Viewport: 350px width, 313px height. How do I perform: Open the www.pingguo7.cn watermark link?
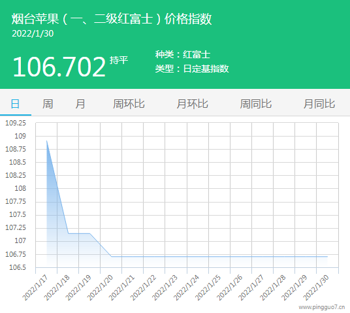coord(322,307)
